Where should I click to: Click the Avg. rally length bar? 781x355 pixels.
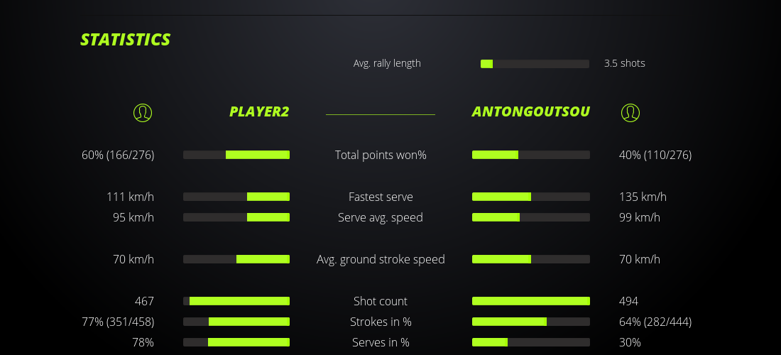click(535, 64)
